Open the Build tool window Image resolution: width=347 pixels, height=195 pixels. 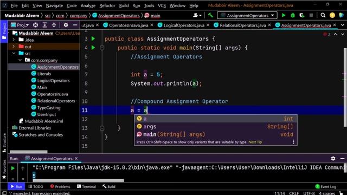coord(109,186)
